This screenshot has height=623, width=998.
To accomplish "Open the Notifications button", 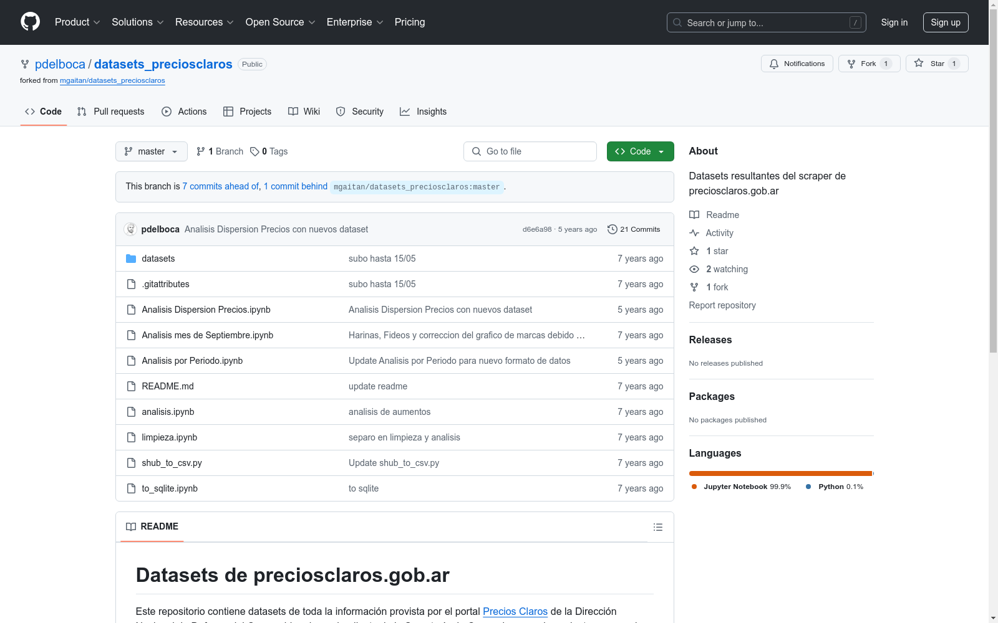I will click(797, 64).
